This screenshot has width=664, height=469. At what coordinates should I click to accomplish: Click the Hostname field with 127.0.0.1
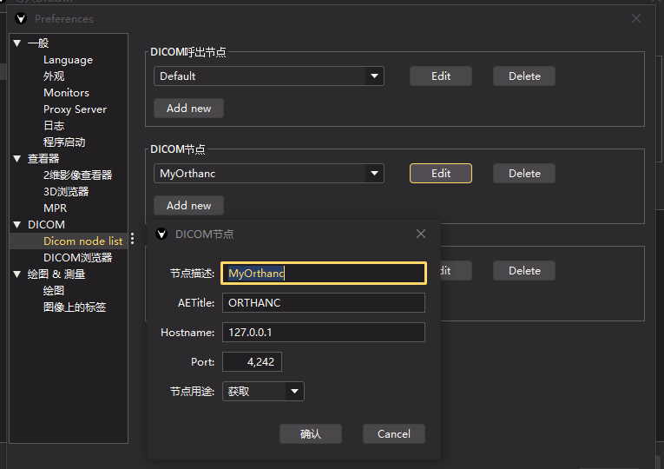point(324,333)
